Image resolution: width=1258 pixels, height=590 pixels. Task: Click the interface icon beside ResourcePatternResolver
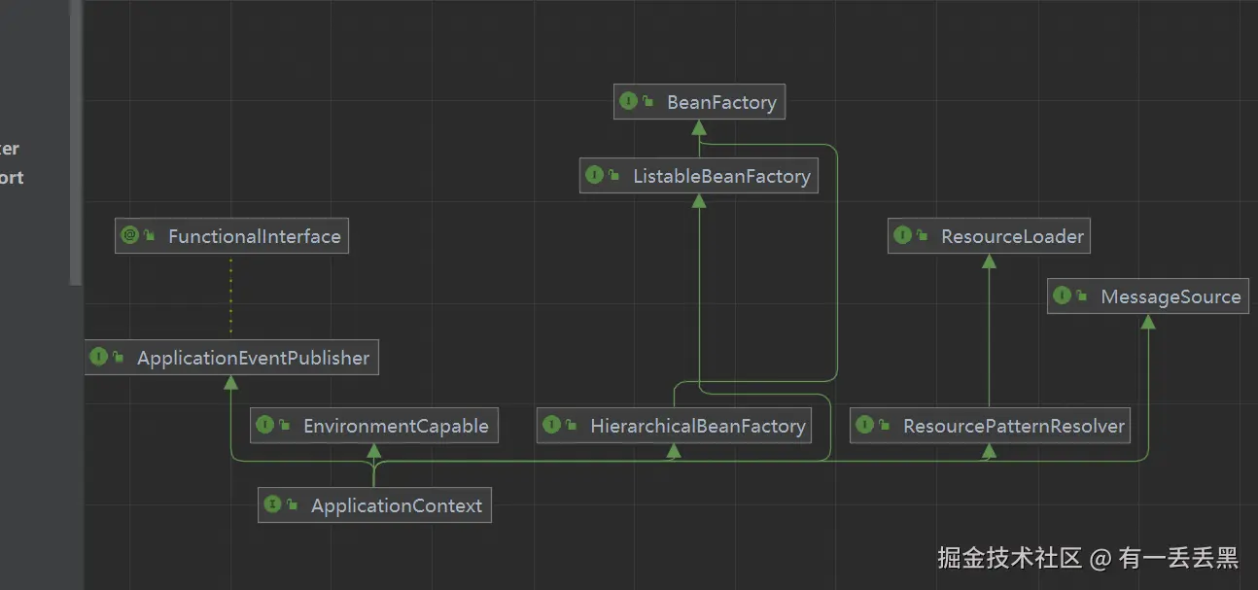pos(864,425)
